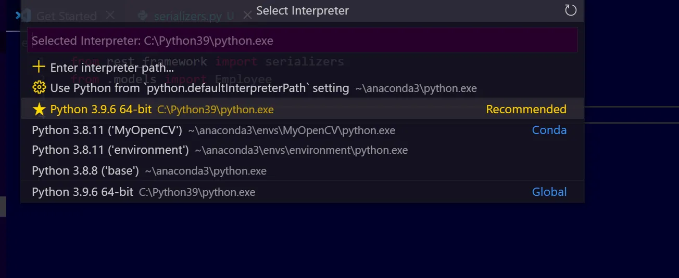Click the plus icon for interpreter path
Image resolution: width=679 pixels, height=278 pixels.
(x=39, y=67)
